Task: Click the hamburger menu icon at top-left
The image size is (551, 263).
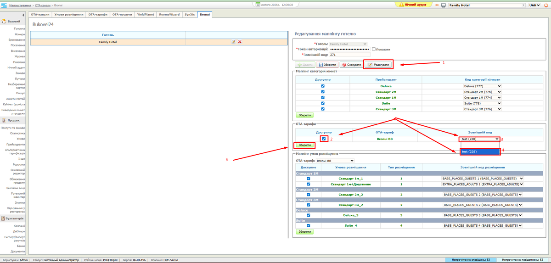Action: (4, 5)
